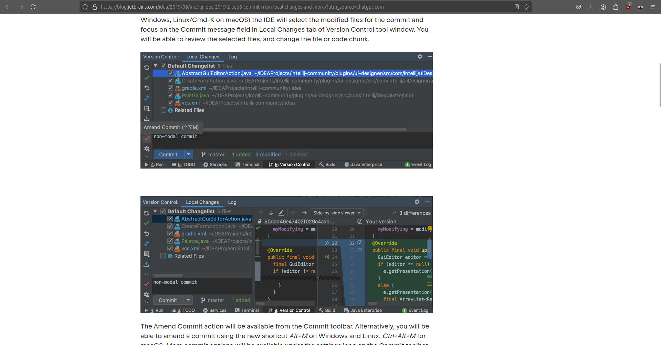Toggle checkbox for vcs.xml in first panel
Screen dimensions: 661x345
(170, 103)
